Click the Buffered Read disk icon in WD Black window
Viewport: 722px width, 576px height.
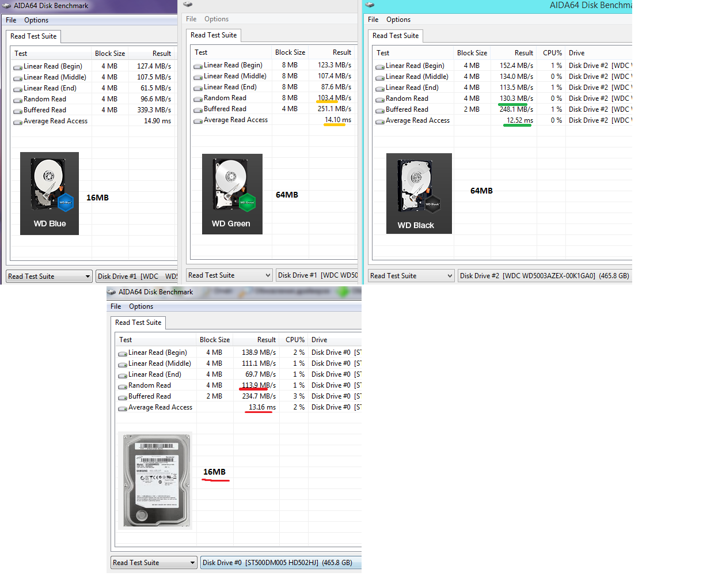(x=380, y=110)
